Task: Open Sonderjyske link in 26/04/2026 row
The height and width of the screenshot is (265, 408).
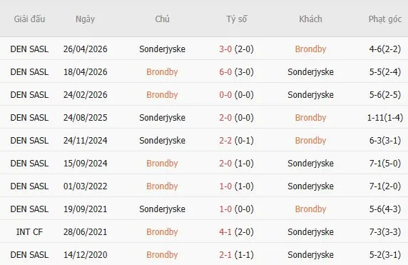Action: pyautogui.click(x=162, y=49)
